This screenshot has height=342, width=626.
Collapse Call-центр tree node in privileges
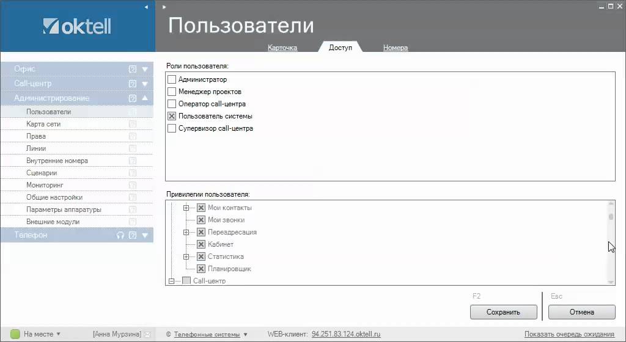[171, 282]
